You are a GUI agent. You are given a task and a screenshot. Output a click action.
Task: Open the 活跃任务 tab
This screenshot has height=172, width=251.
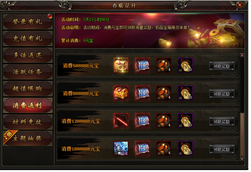pos(28,72)
